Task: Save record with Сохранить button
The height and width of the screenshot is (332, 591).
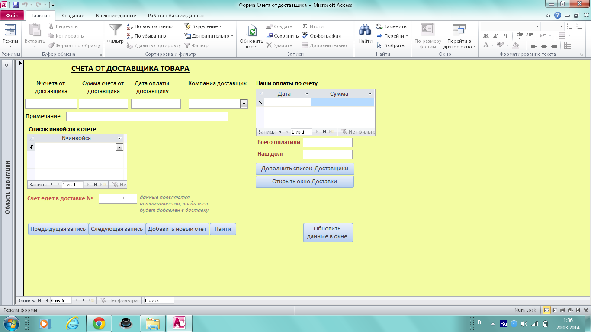Action: pos(282,36)
